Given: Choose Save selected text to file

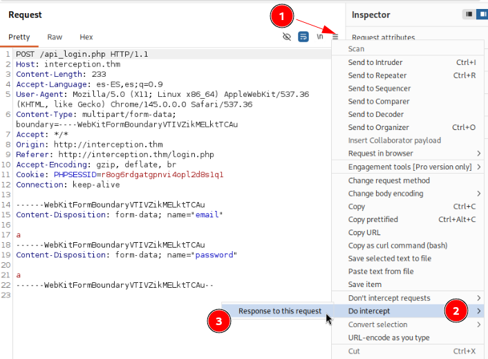Looking at the screenshot, I should click(408, 259).
